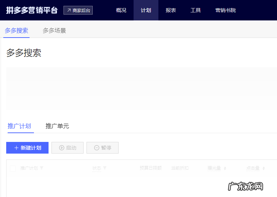Click the 状态 column header text

tap(97, 168)
